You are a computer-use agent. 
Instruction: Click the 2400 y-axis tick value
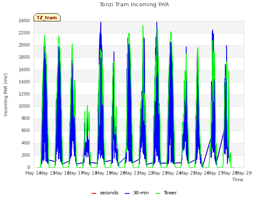[x=24, y=21]
